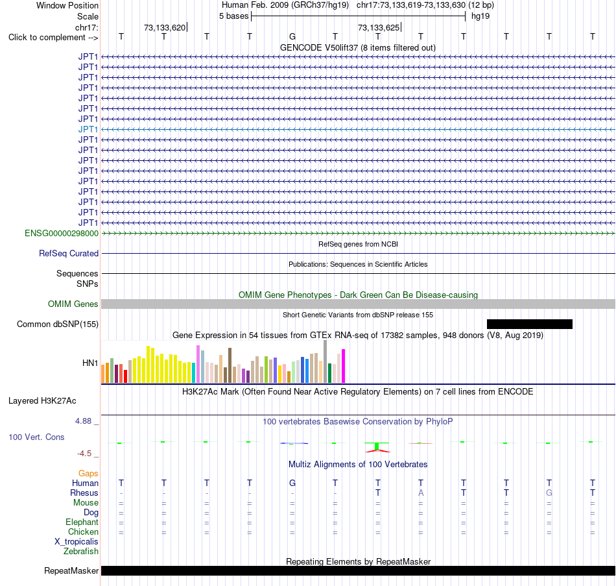The height and width of the screenshot is (586, 616).
Task: Open 'Publications: Sequences in Scientific Articles' title
Action: coord(358,264)
